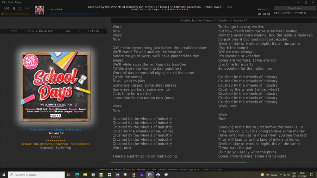
Task: Click first round icon before ET Darkness
Action: click(274, 13)
